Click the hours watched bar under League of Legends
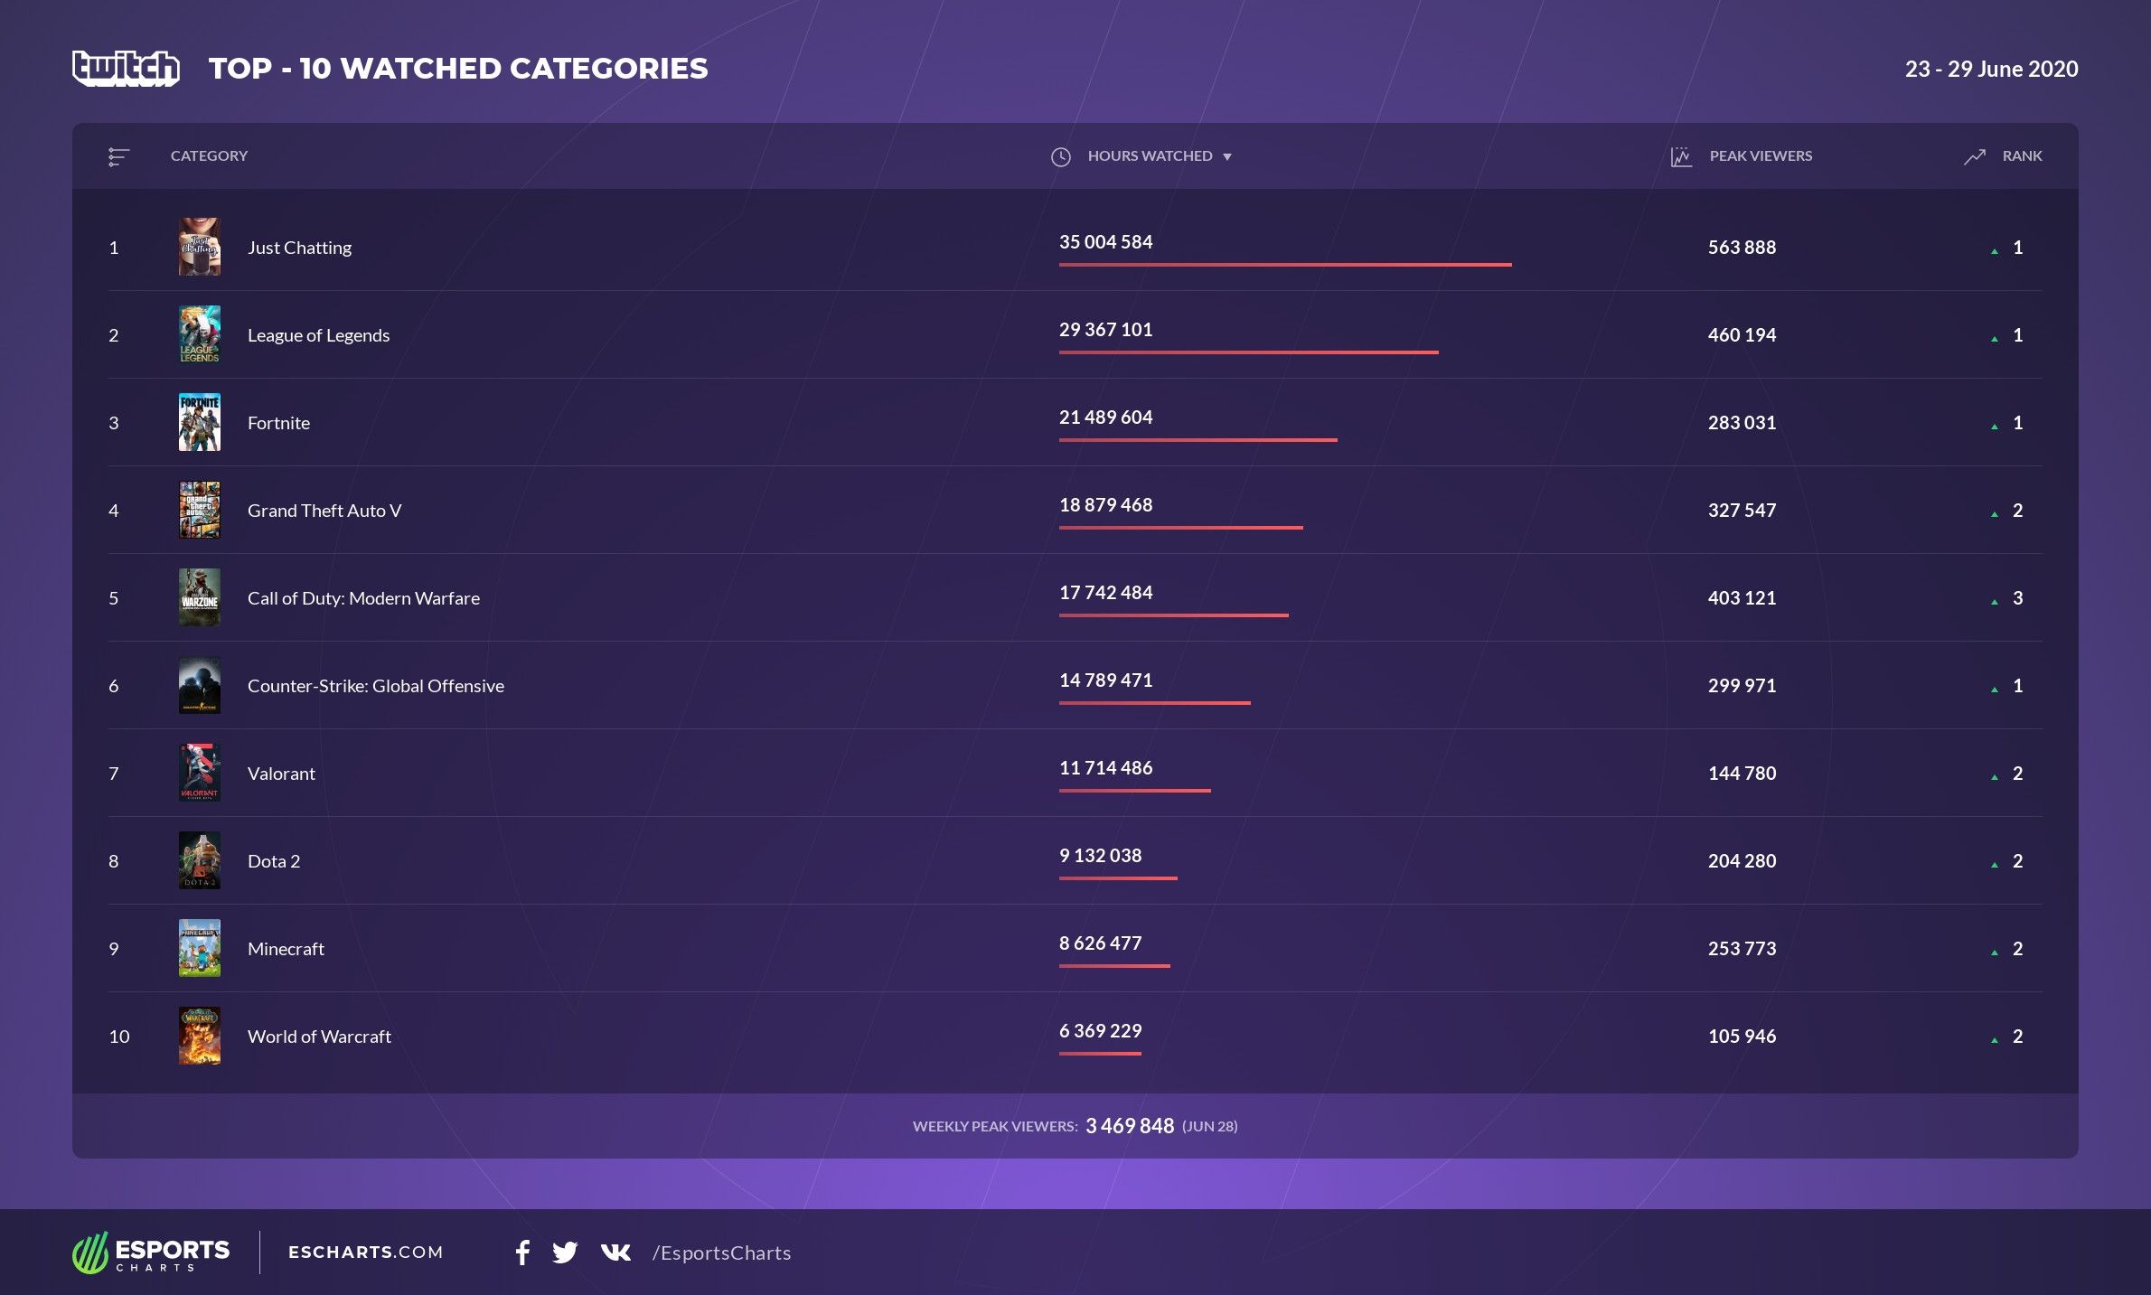Viewport: 2151px width, 1295px height. click(1247, 354)
